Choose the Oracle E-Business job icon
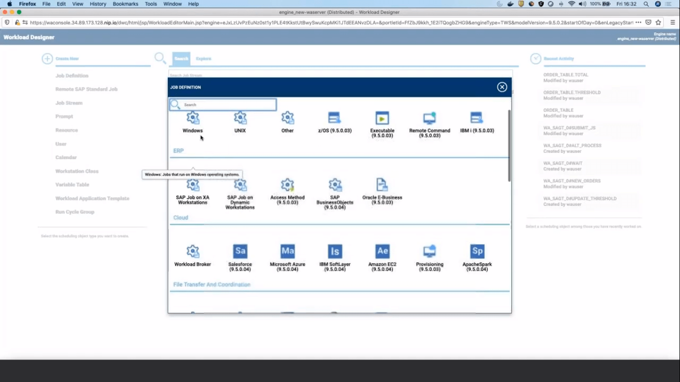This screenshot has height=382, width=680. tap(382, 185)
